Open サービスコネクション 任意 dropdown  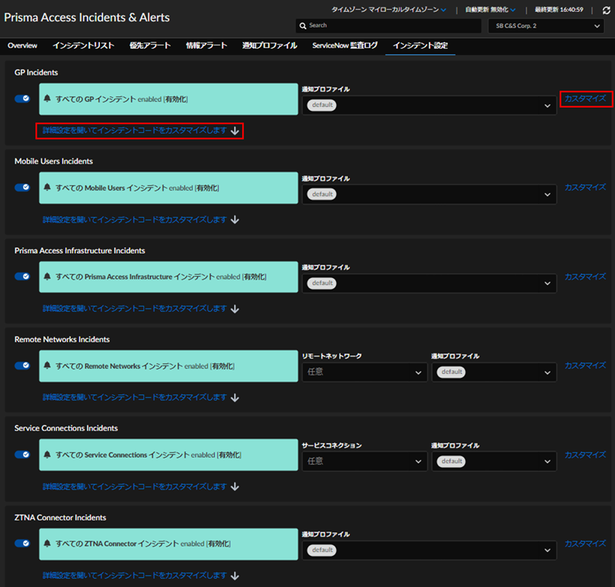[364, 461]
